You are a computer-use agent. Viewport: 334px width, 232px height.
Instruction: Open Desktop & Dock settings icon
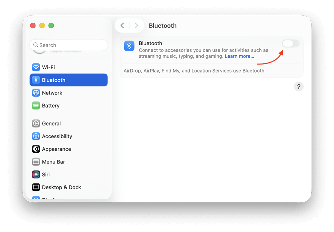(36, 187)
